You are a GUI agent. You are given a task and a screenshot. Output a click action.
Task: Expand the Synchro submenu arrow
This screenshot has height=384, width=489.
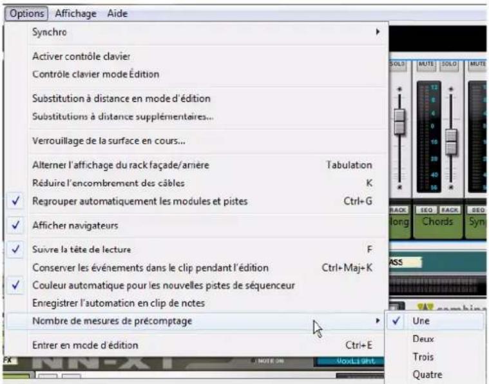(378, 32)
